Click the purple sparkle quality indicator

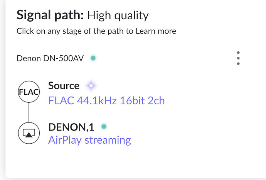91,85
